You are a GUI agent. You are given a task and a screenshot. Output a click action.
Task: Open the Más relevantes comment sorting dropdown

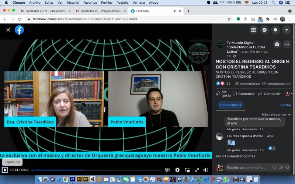276,114
